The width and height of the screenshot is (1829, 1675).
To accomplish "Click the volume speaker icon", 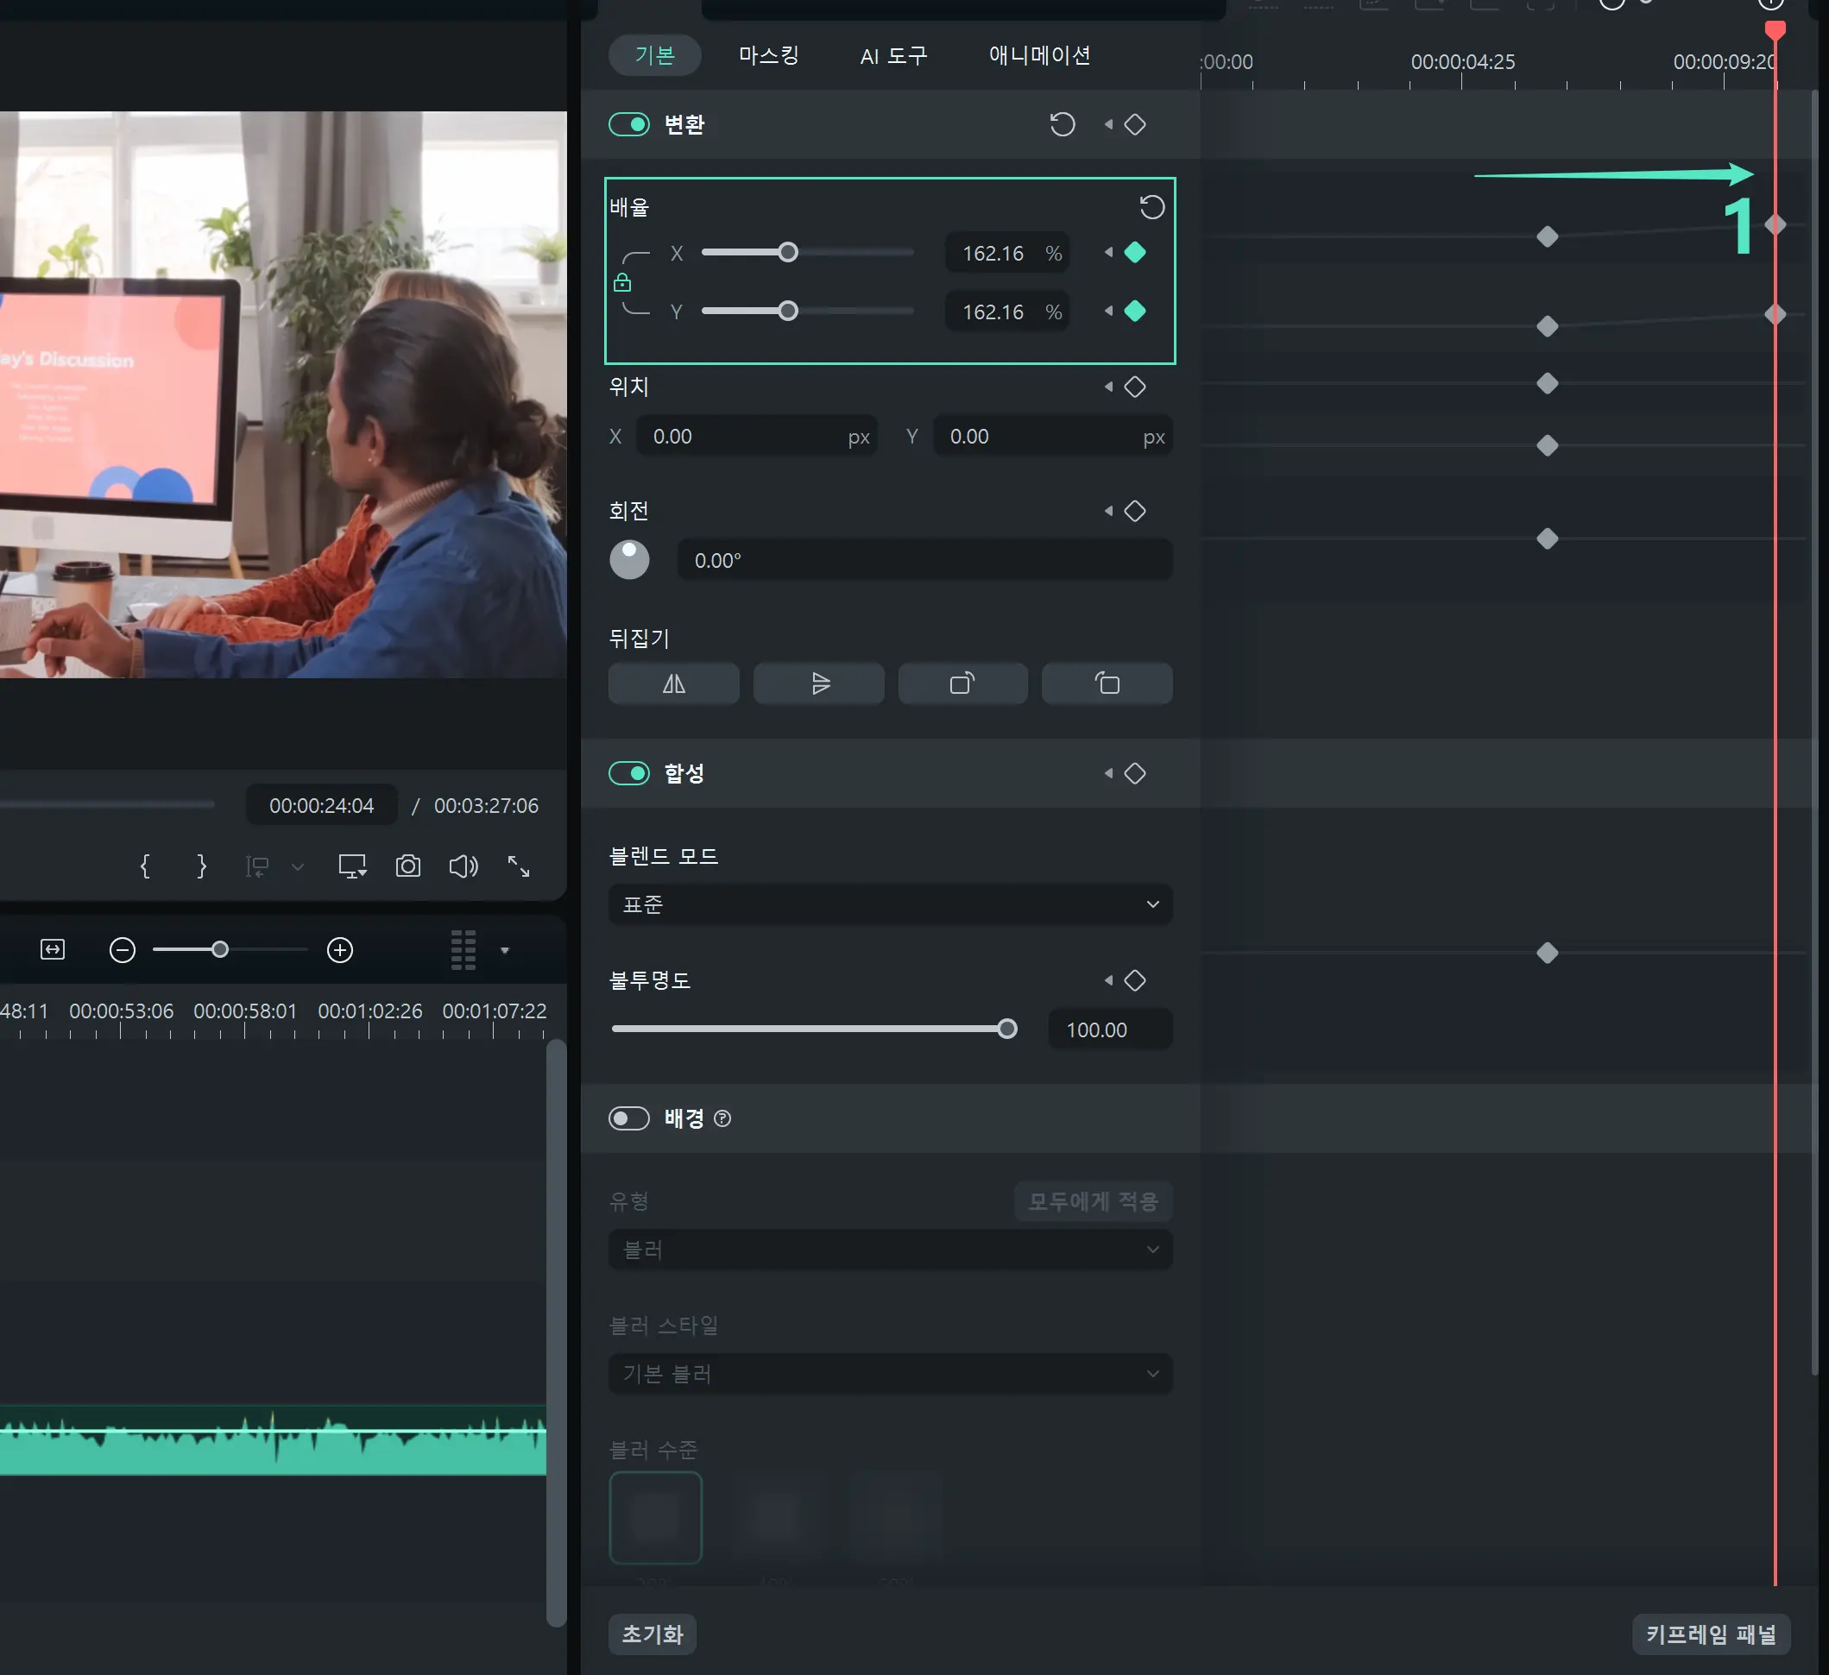I will pos(464,866).
